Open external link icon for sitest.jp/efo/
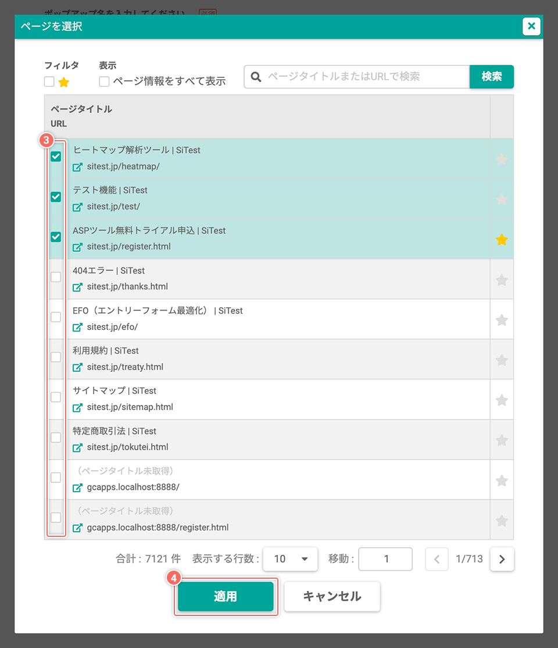This screenshot has width=558, height=648. [77, 327]
